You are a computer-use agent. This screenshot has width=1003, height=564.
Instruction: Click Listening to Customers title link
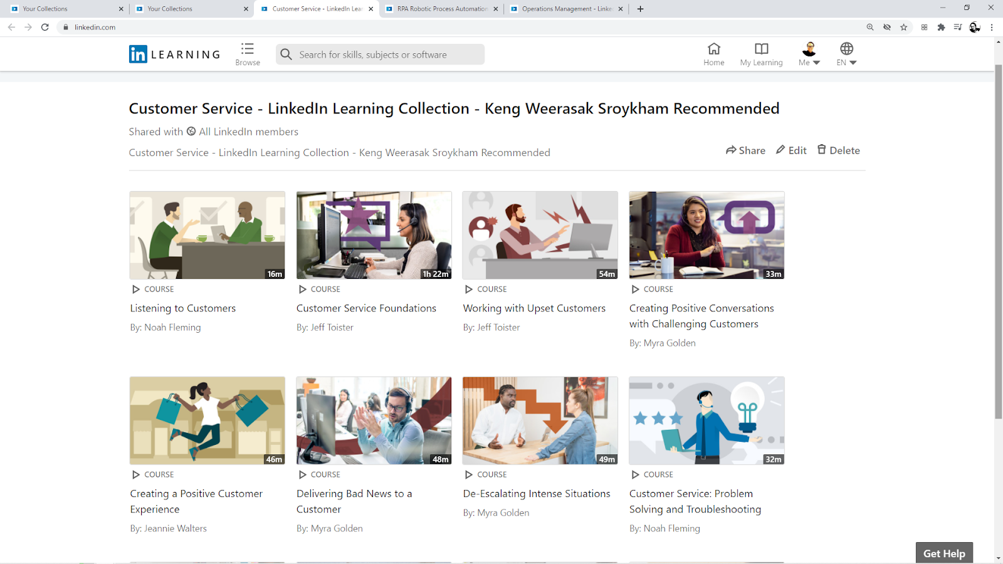[x=183, y=308]
